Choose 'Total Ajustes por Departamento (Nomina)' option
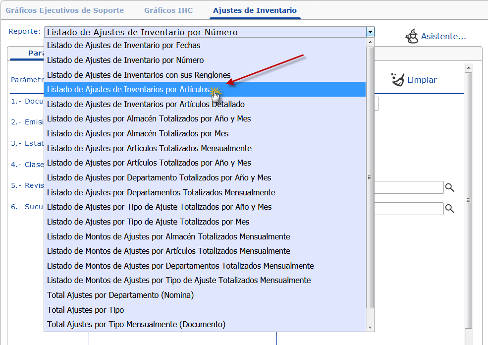Image resolution: width=488 pixels, height=345 pixels. (x=120, y=295)
